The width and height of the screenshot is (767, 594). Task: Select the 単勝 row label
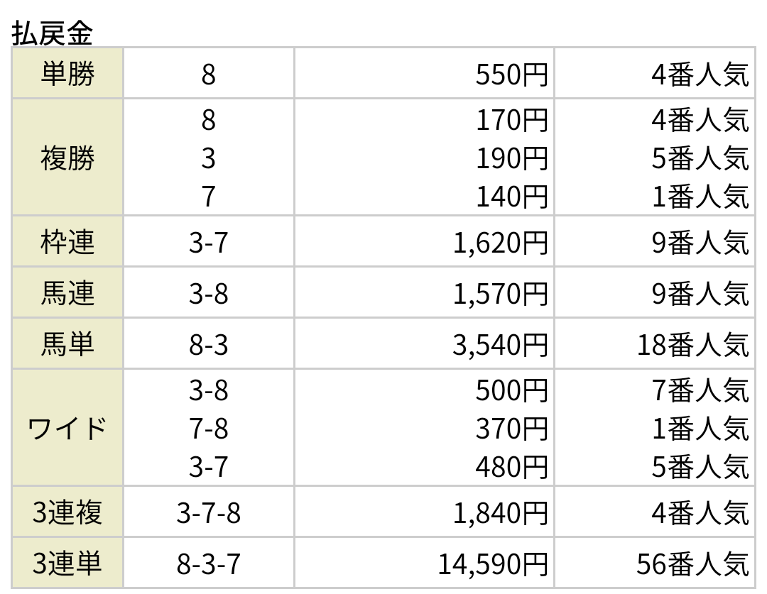[x=67, y=73]
